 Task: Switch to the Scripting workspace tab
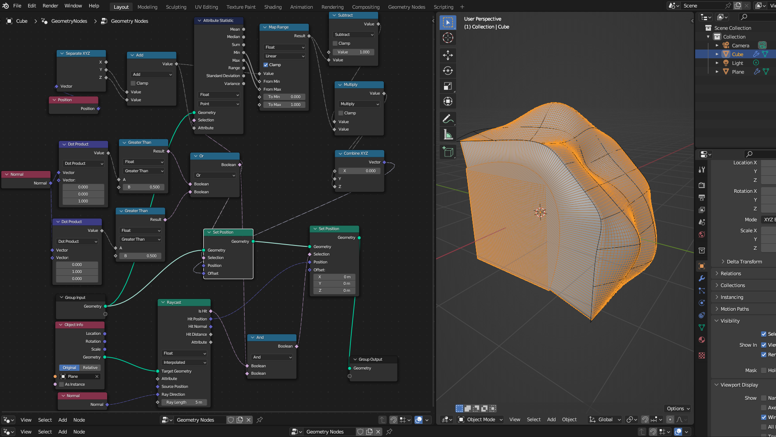click(x=444, y=7)
